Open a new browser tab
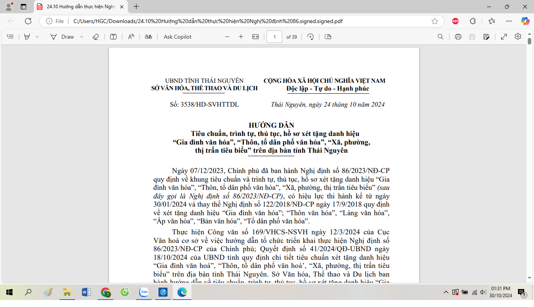The width and height of the screenshot is (534, 307). [136, 7]
